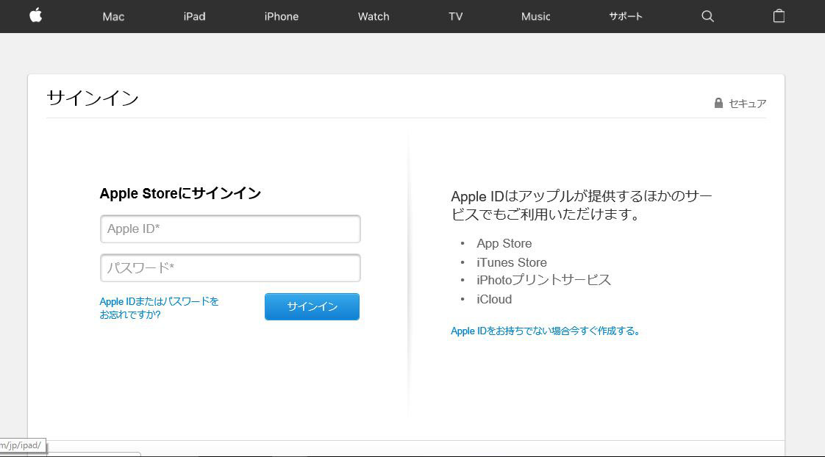
Task: Go to the iPhone section
Action: click(281, 16)
